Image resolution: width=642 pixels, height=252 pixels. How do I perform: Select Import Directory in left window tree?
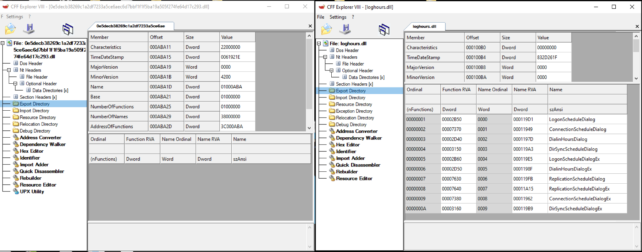34,111
